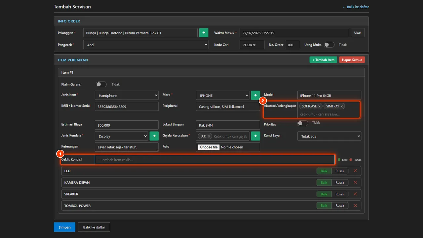
Task: Expand the Jenis Item dropdown
Action: point(127,95)
